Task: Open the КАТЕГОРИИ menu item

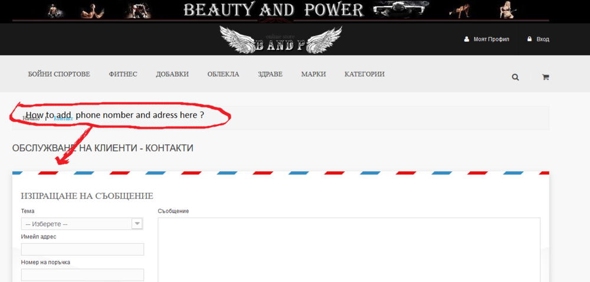Action: (364, 74)
